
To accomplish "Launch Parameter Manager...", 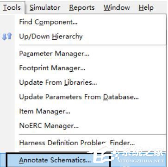I will tap(54, 54).
